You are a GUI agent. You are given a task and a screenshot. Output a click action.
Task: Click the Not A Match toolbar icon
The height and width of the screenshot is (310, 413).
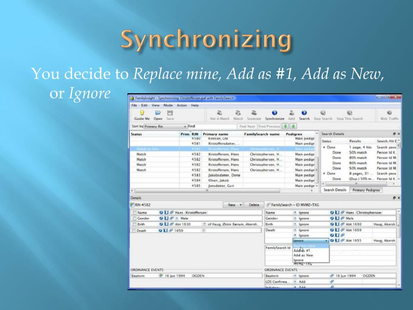click(219, 113)
